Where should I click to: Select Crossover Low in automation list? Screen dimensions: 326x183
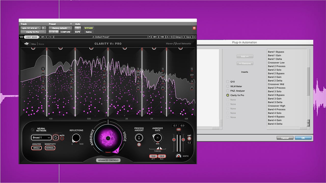pyautogui.click(x=276, y=63)
